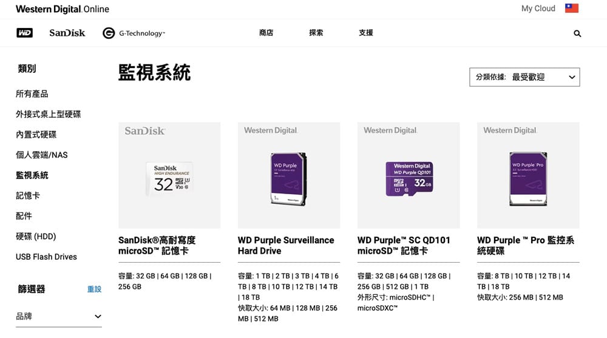607x338 pixels.
Task: Click WD Purple cache text '快取大小: 64 MB'
Action: pyautogui.click(x=264, y=308)
